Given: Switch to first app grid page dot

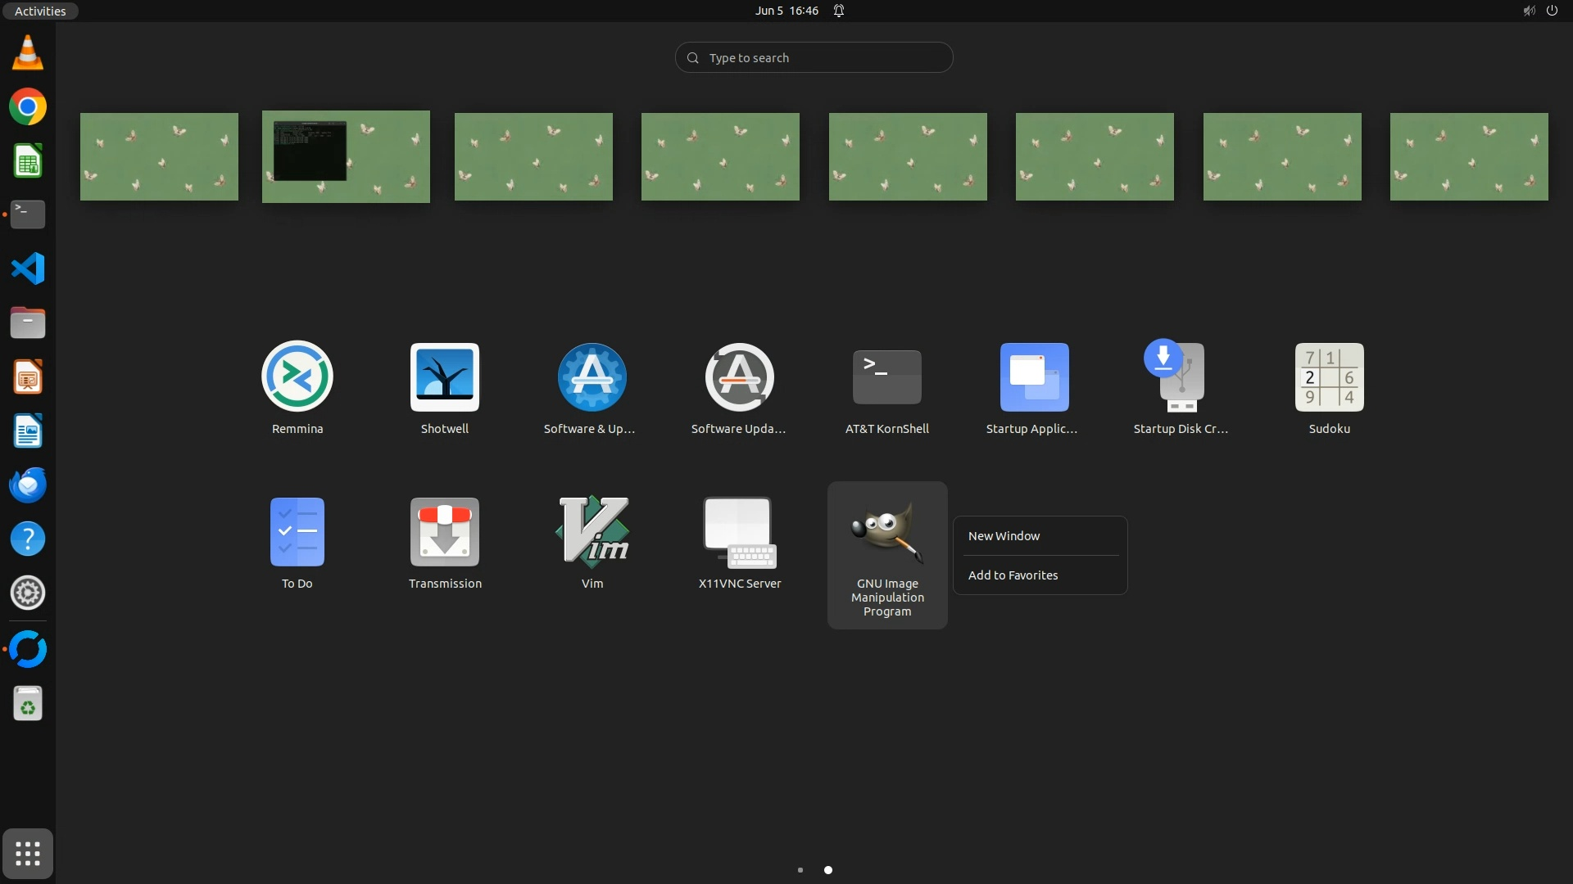Looking at the screenshot, I should coord(800,870).
